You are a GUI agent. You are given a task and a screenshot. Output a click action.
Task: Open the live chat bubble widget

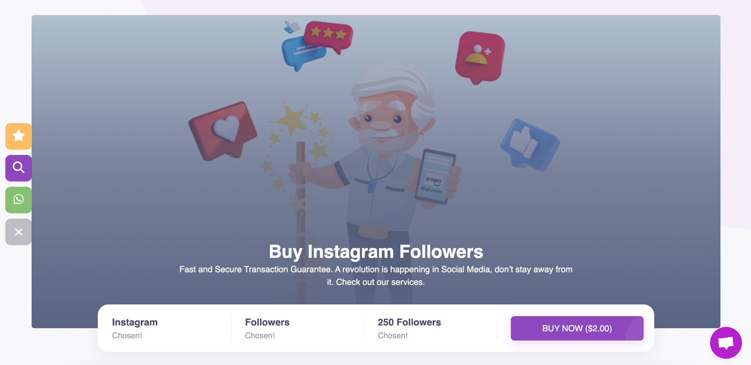pos(726,343)
